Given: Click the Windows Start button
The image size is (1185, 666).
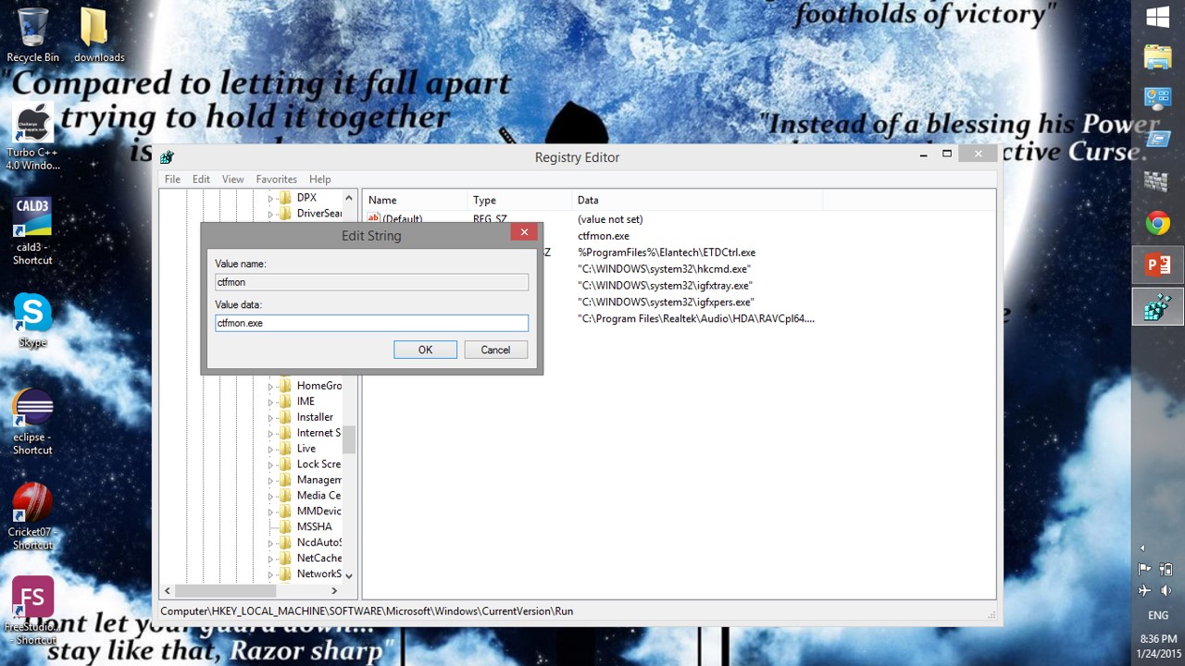Looking at the screenshot, I should (x=1157, y=17).
